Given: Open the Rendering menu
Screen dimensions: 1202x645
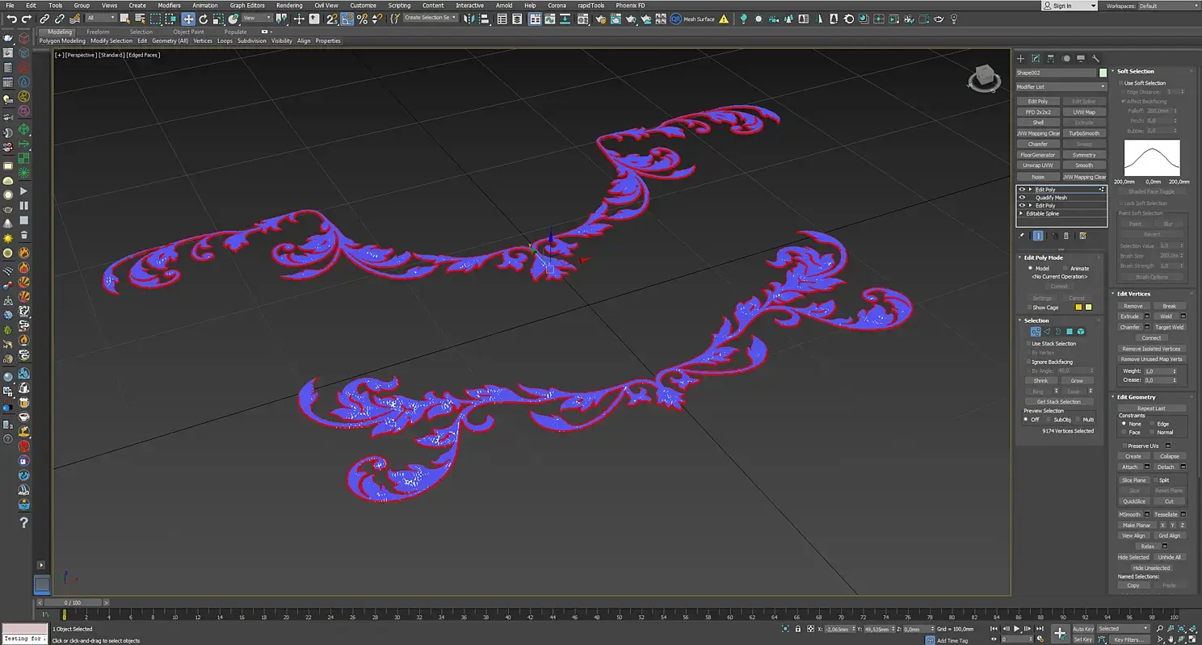Looking at the screenshot, I should tap(289, 6).
